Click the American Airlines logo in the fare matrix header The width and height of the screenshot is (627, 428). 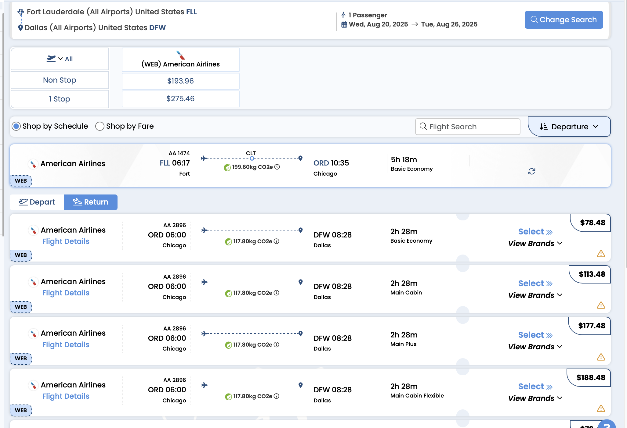(x=181, y=55)
